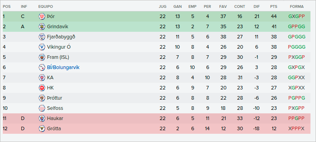Click the Grótta club crest icon
316x142 pixels.
pyautogui.click(x=42, y=129)
